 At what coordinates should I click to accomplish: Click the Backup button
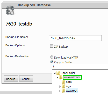point(11,79)
